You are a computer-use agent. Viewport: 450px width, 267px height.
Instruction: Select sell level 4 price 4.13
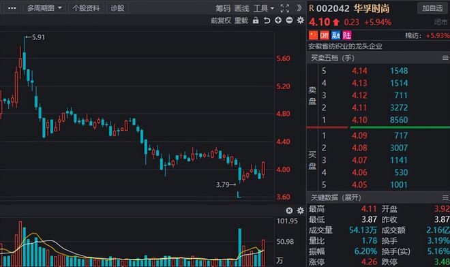[x=359, y=83]
